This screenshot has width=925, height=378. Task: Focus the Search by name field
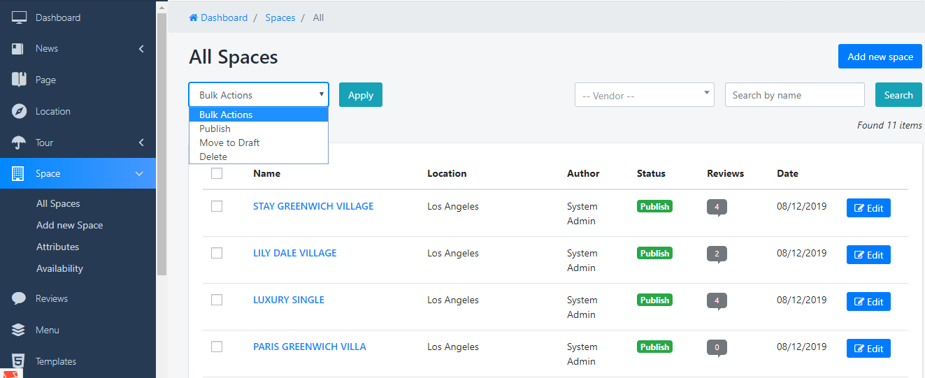[x=794, y=95]
